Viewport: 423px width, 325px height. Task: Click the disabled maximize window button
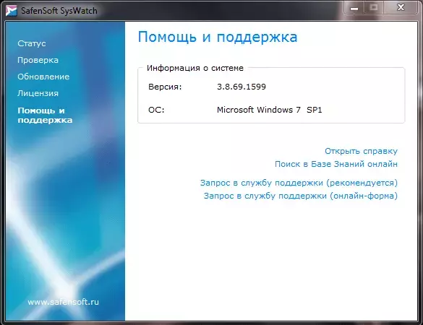pyautogui.click(x=374, y=8)
